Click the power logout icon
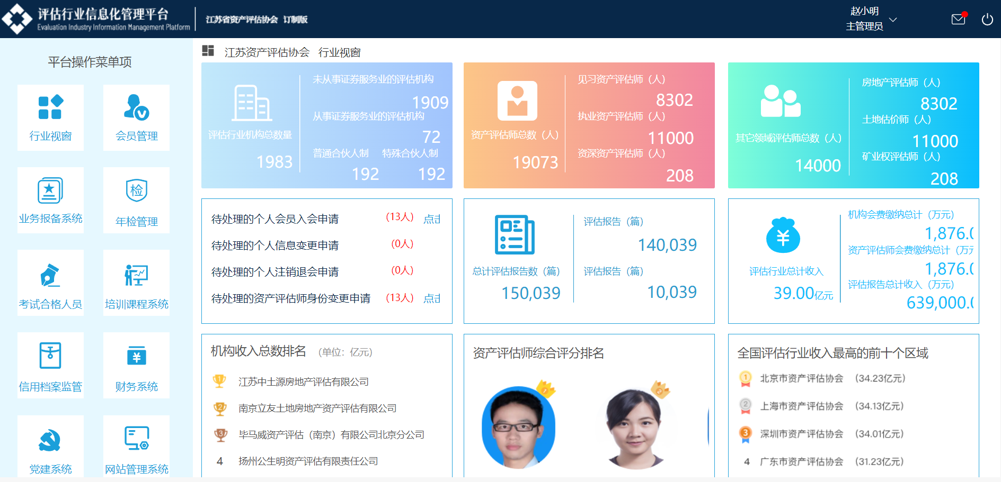Image resolution: width=1001 pixels, height=482 pixels. pyautogui.click(x=987, y=20)
